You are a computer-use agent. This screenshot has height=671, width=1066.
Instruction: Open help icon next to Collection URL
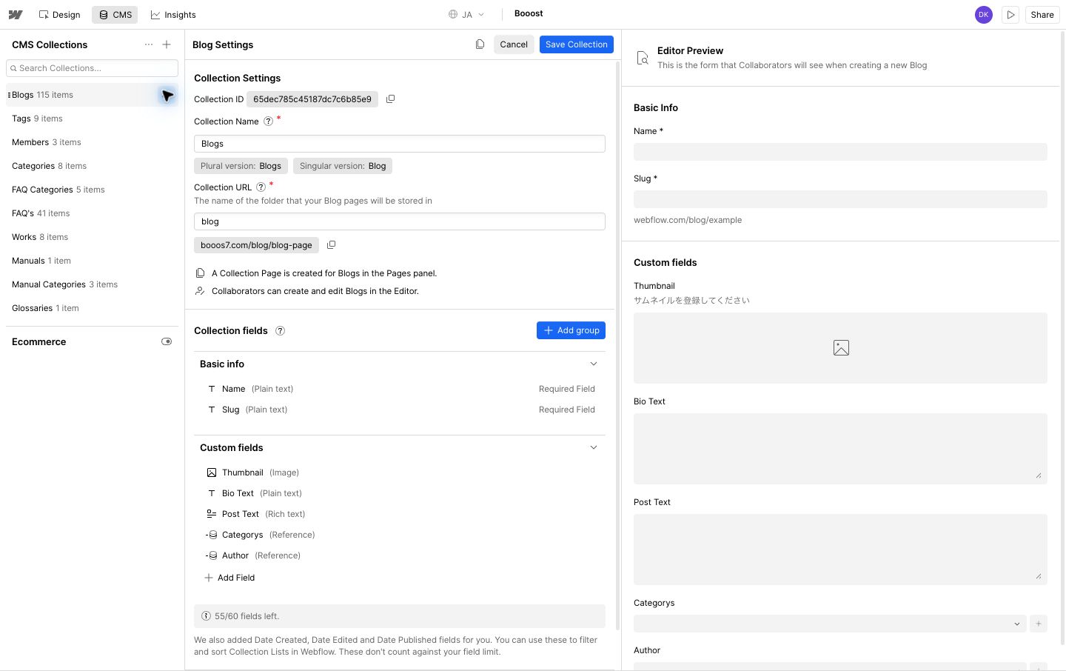tap(261, 187)
